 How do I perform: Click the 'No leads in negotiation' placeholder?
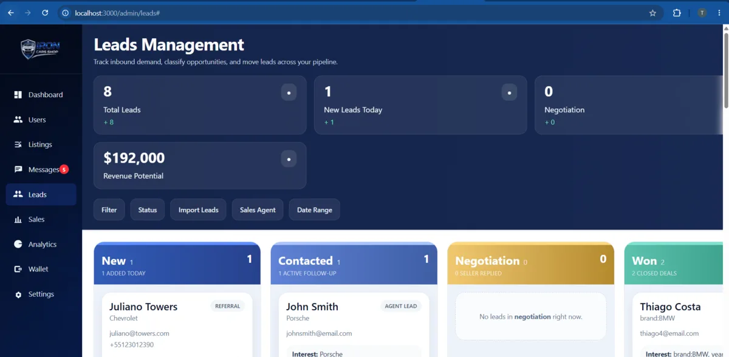531,316
